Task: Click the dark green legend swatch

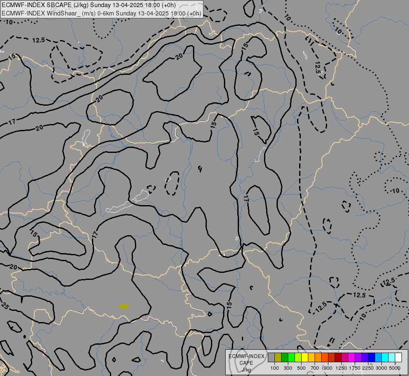Action: 285,357
